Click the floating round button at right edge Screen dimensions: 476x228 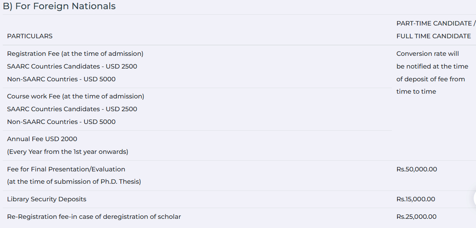(474, 198)
